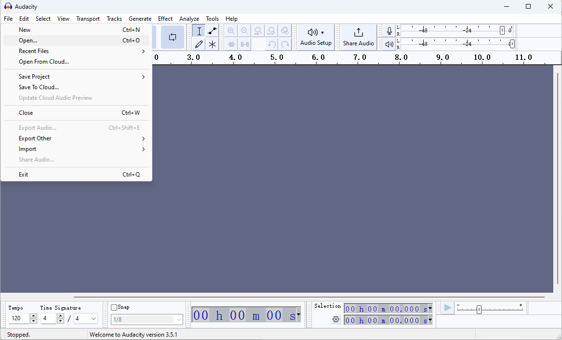Click the time signature numerator field
The image size is (562, 340).
49,318
